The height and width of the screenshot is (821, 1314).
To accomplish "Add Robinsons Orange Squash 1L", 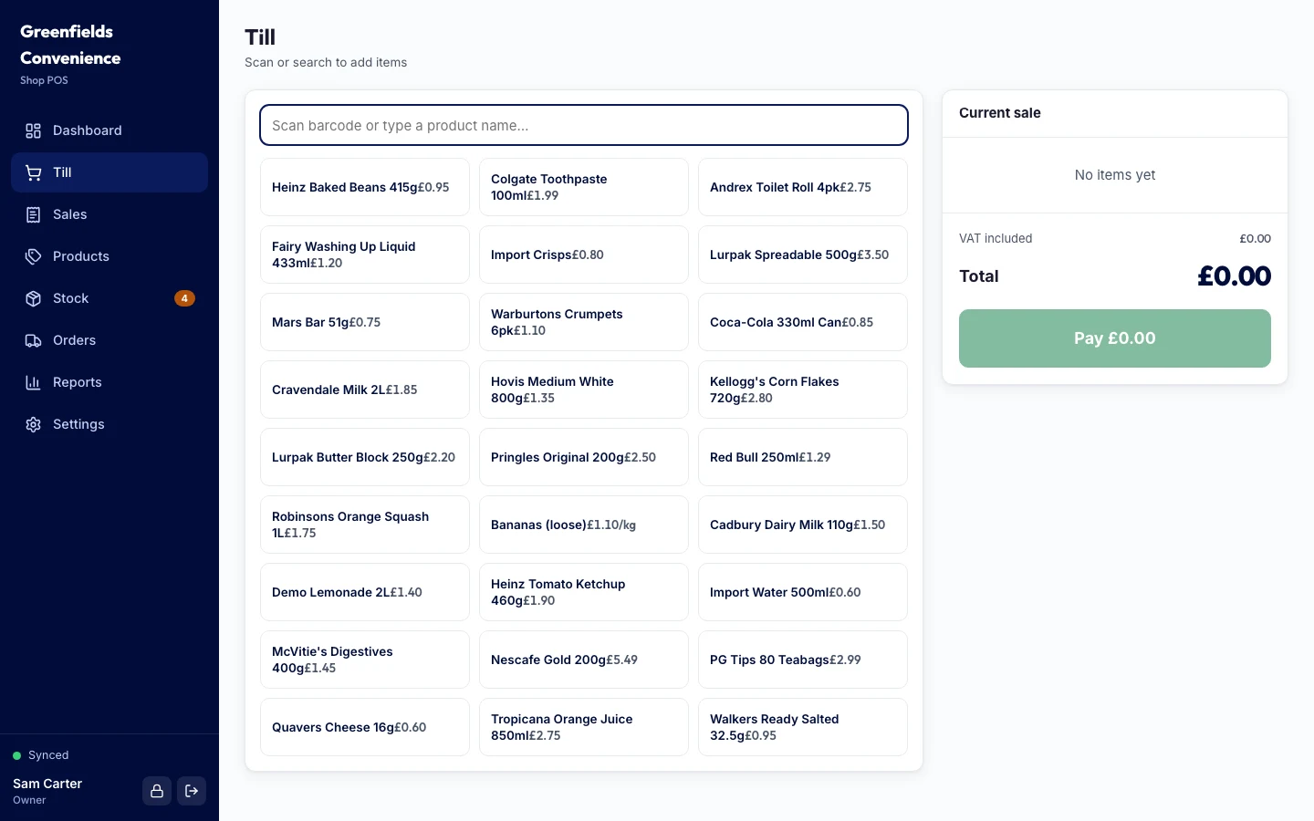I will point(365,525).
